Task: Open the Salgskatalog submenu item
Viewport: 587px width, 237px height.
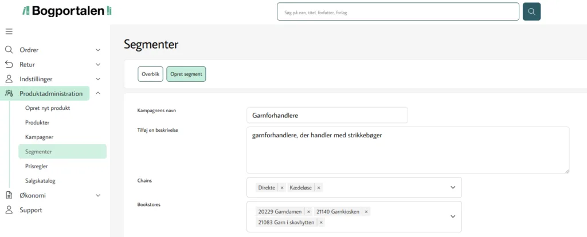Action: [x=40, y=180]
